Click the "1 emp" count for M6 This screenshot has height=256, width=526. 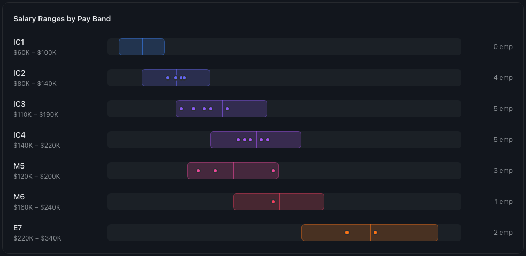pyautogui.click(x=503, y=202)
